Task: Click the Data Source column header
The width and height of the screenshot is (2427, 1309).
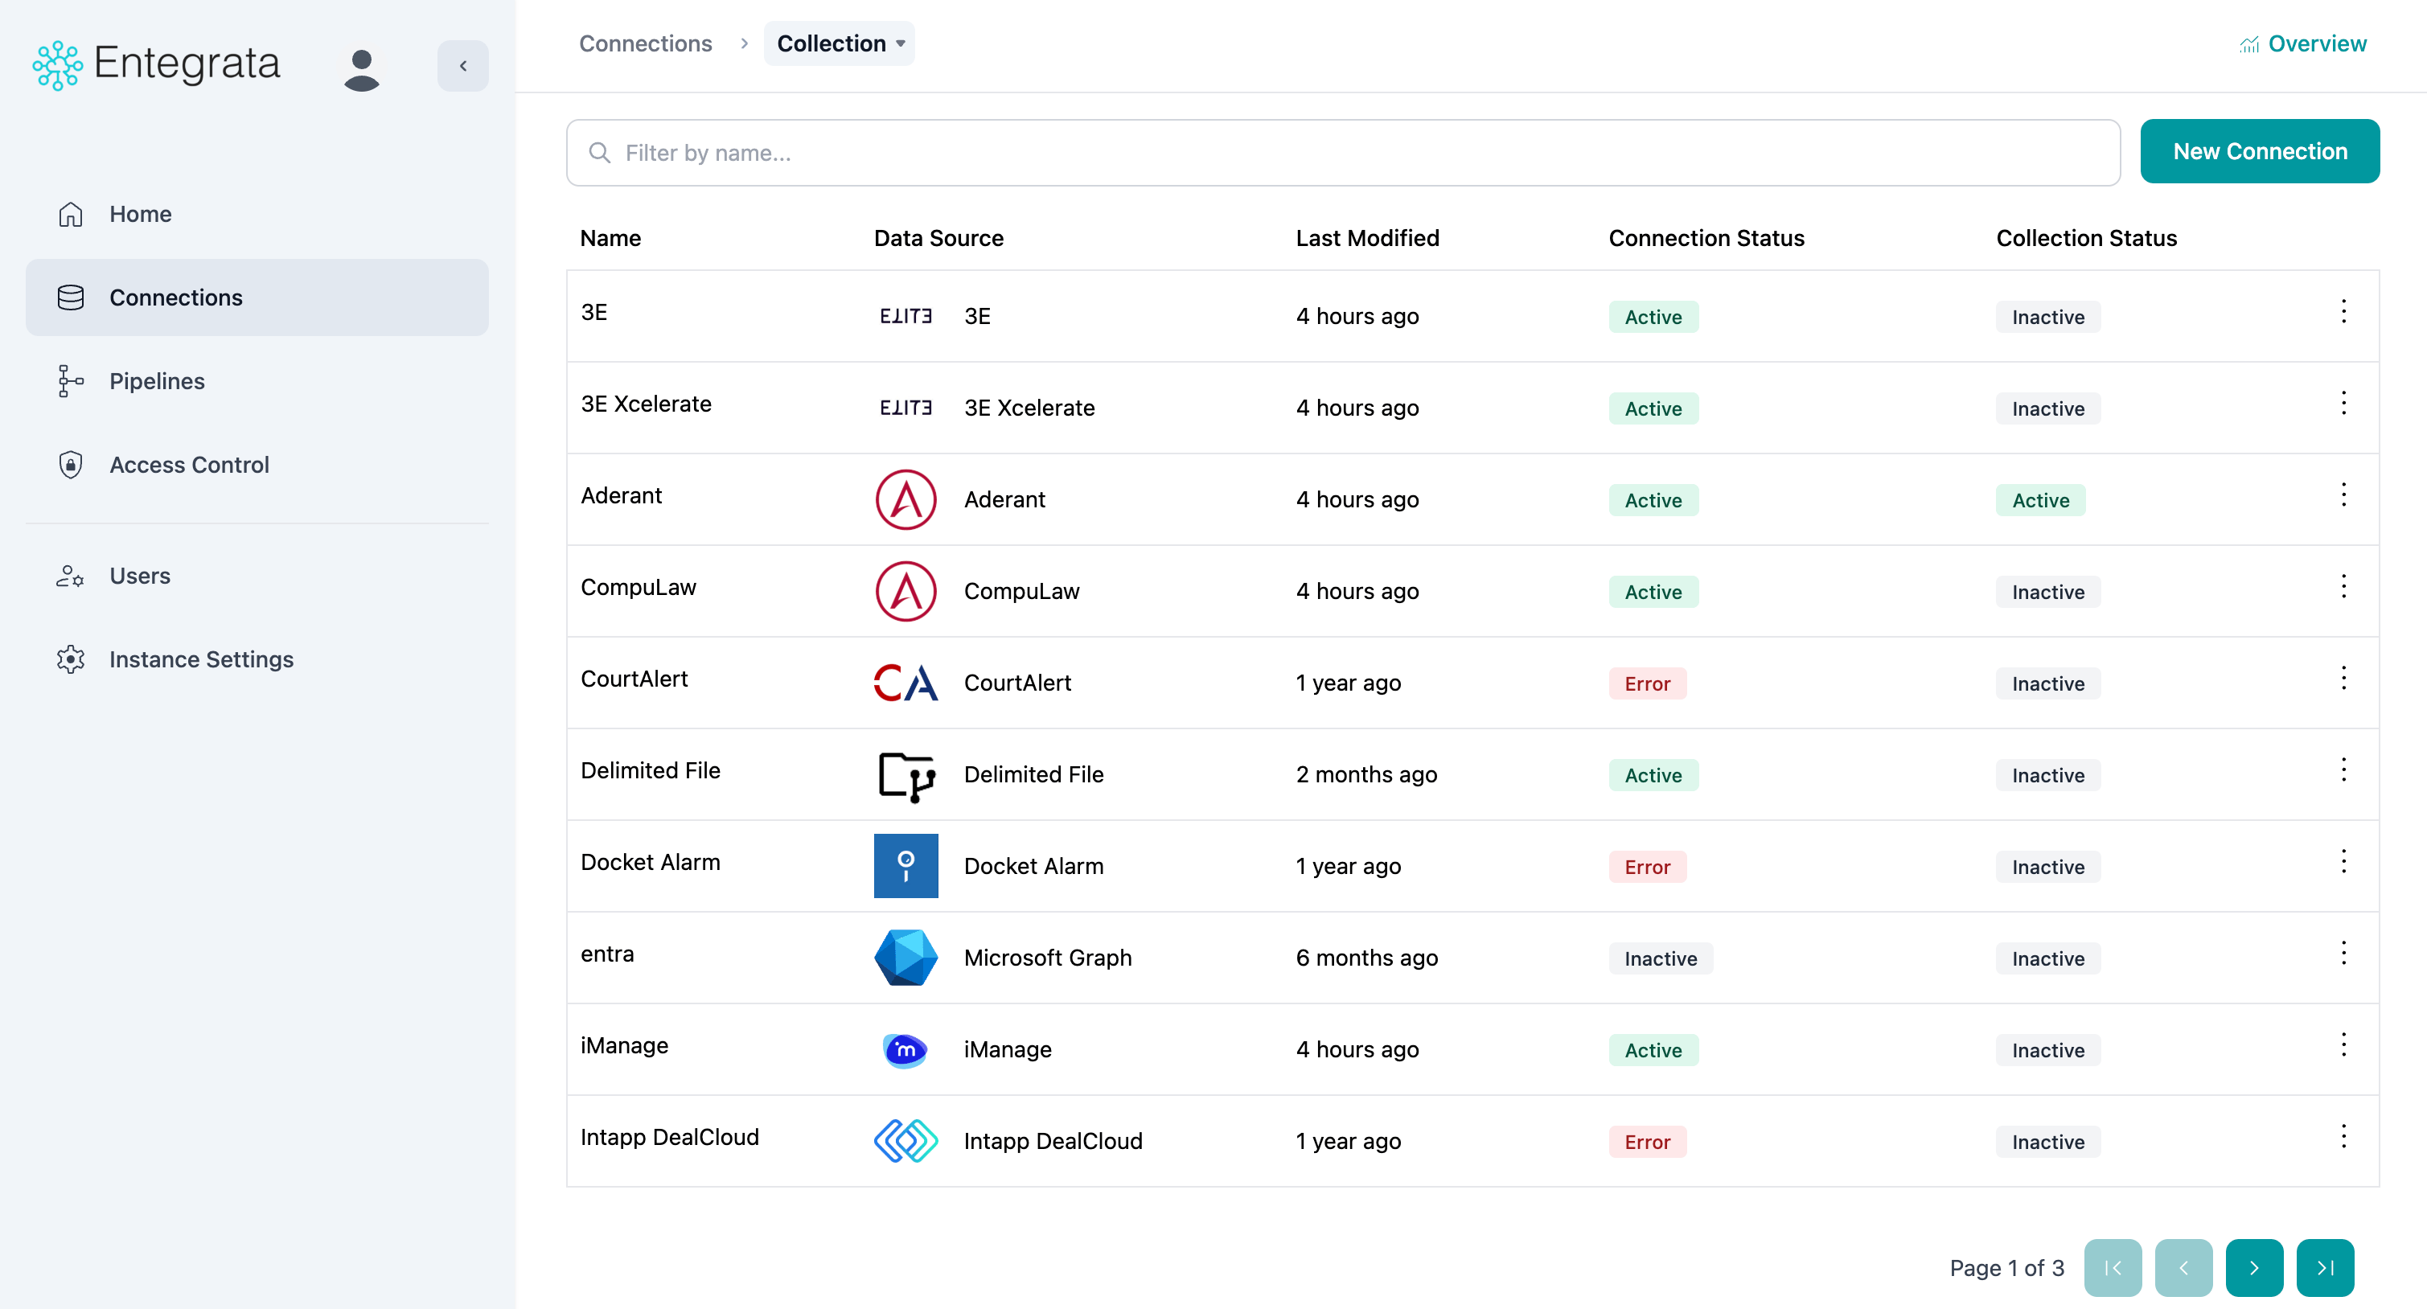Action: pos(938,238)
